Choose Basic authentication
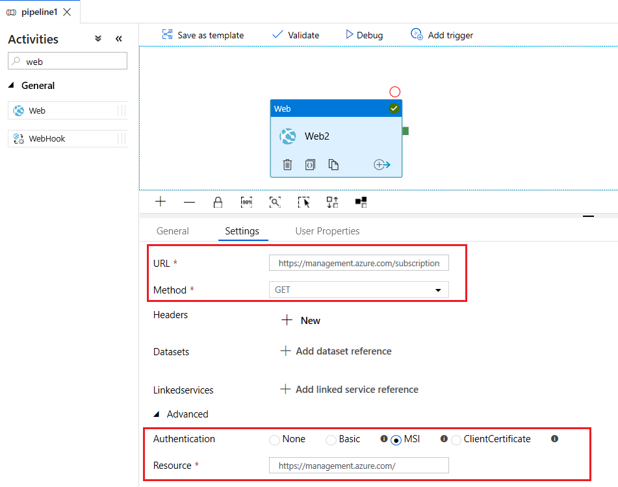The image size is (618, 487). click(x=330, y=439)
